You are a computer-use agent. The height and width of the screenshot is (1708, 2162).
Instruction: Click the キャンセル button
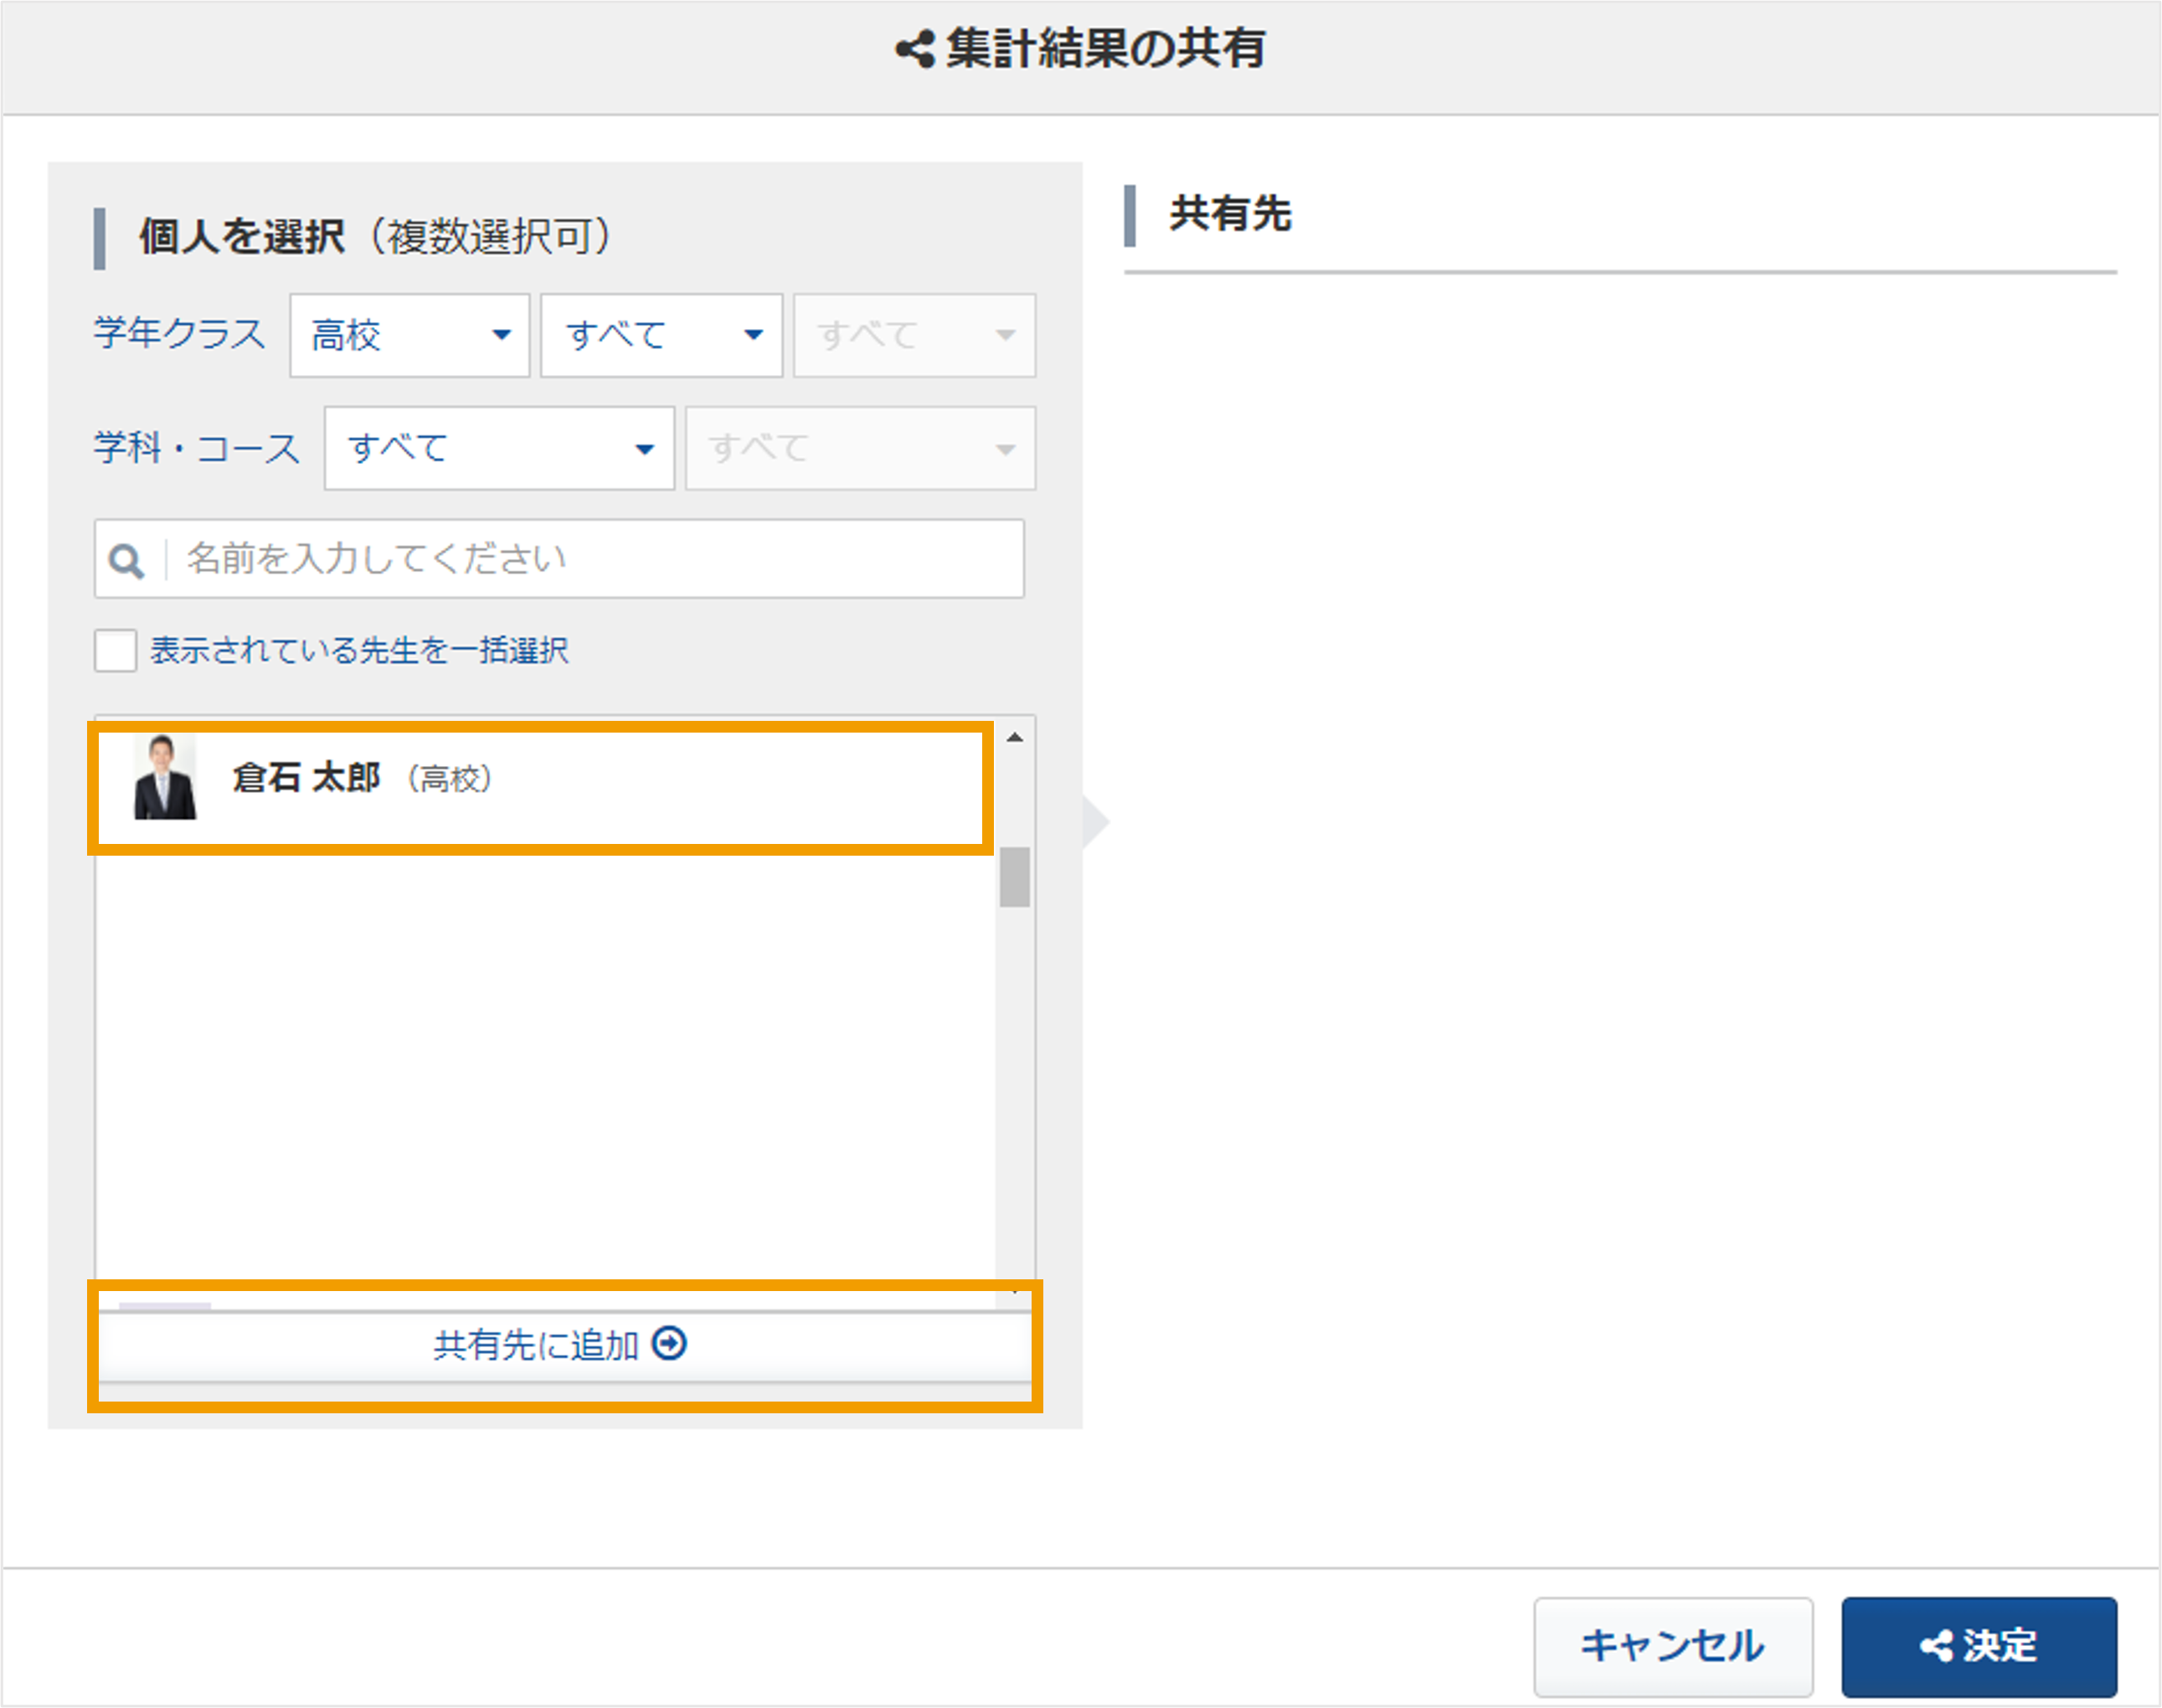tap(1673, 1645)
